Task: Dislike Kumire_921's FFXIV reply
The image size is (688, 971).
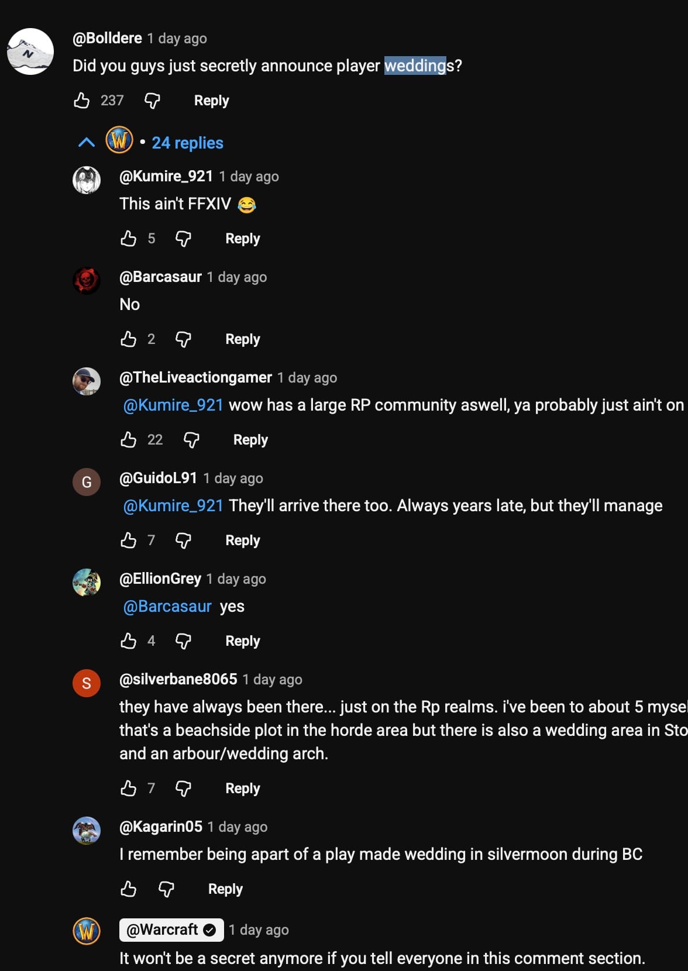Action: (183, 239)
